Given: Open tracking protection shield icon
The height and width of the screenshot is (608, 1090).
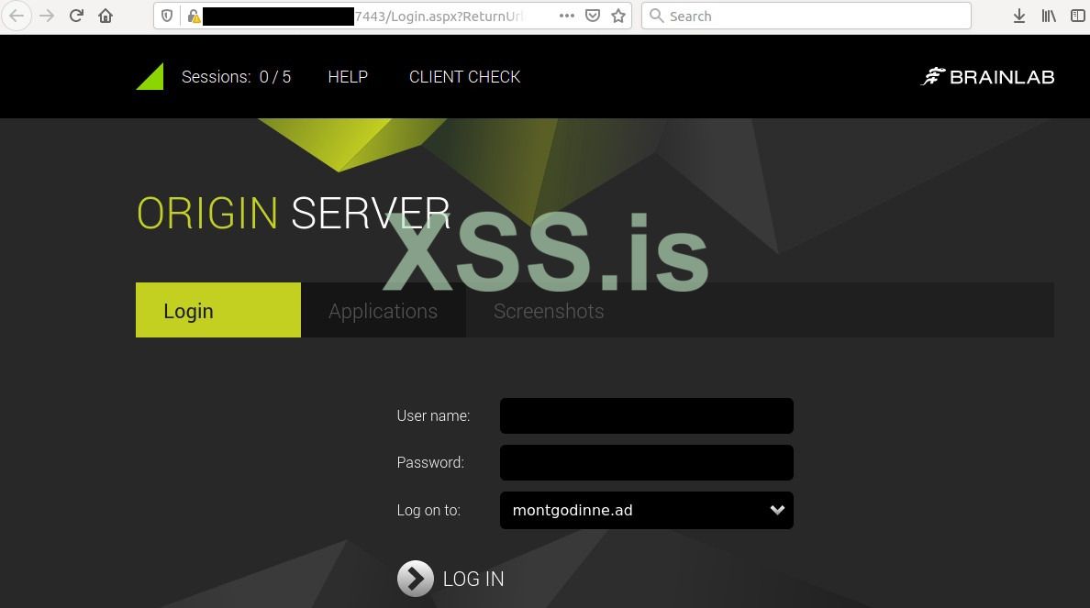Looking at the screenshot, I should click(167, 16).
